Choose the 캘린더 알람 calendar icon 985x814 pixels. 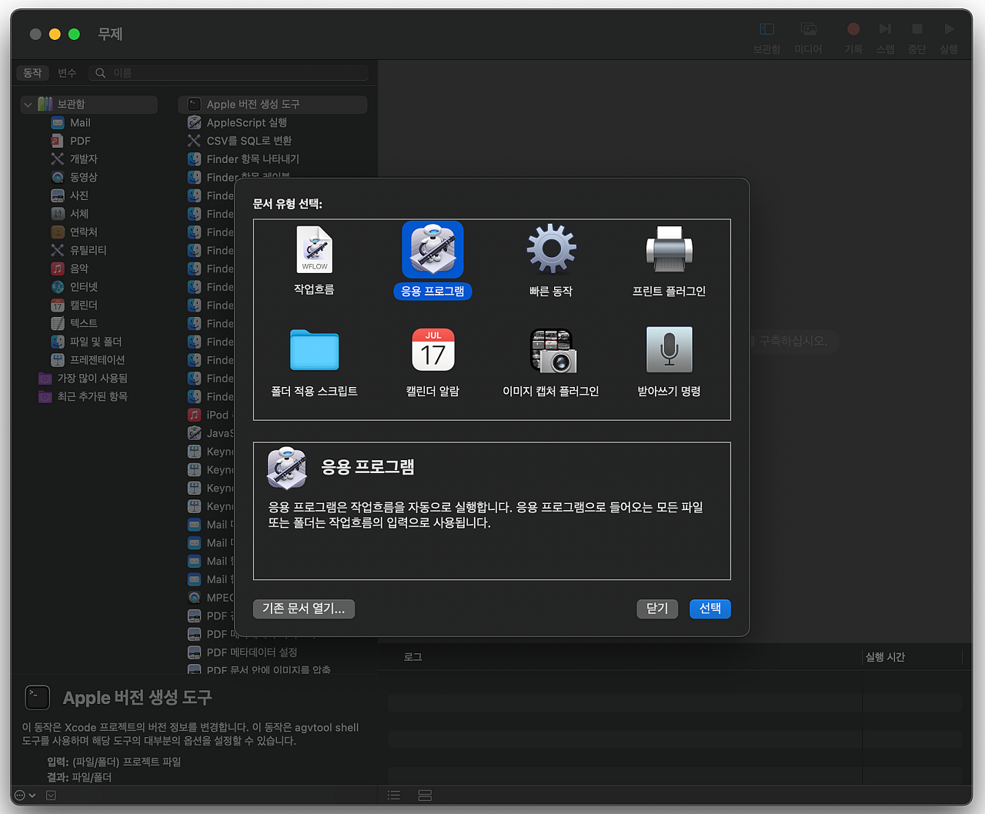(432, 350)
